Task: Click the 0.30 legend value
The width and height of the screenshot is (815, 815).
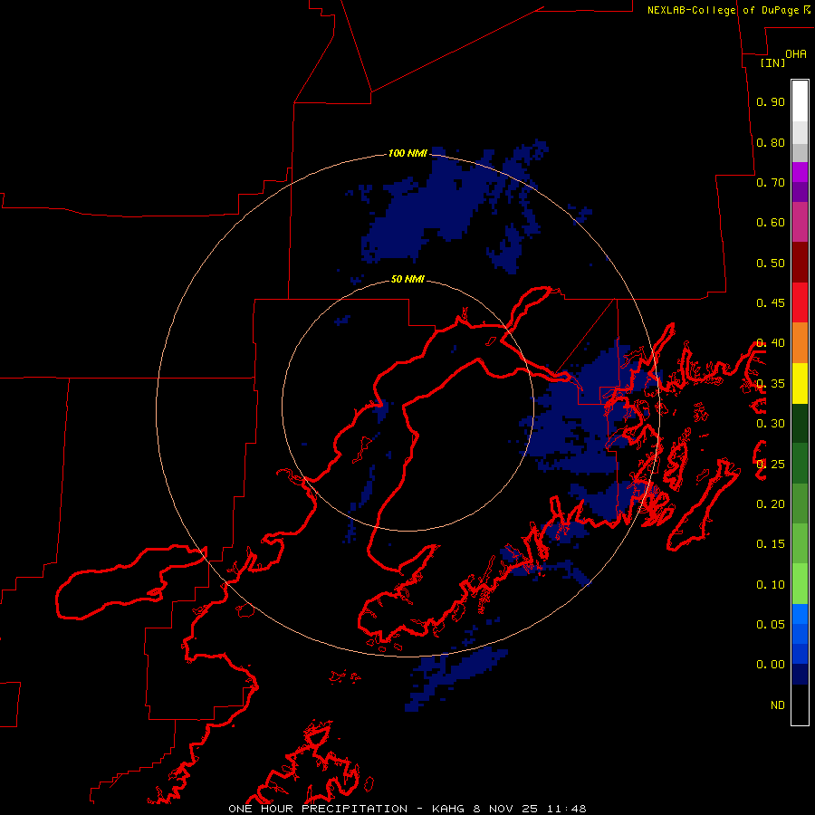Action: click(771, 424)
